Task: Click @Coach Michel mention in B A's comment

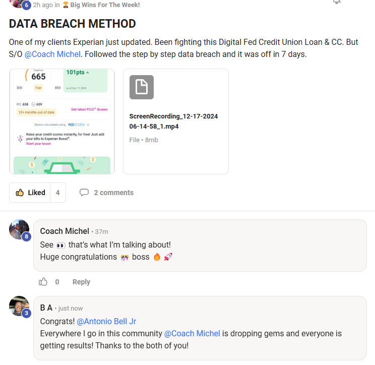Action: 192,333
